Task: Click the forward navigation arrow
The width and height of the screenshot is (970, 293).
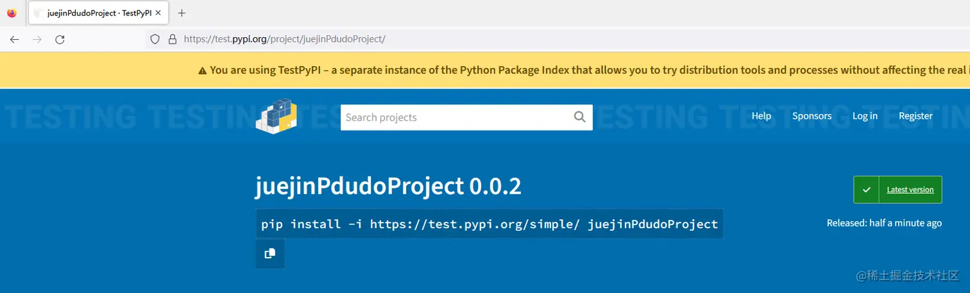Action: point(37,39)
